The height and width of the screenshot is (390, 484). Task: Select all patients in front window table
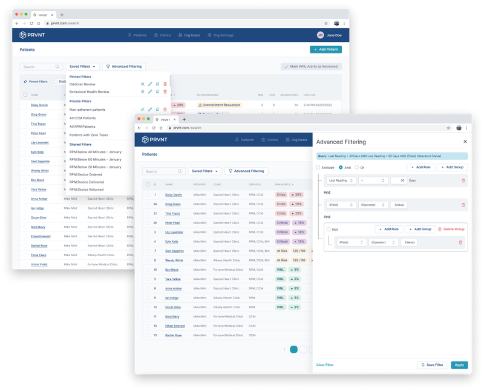click(x=148, y=185)
